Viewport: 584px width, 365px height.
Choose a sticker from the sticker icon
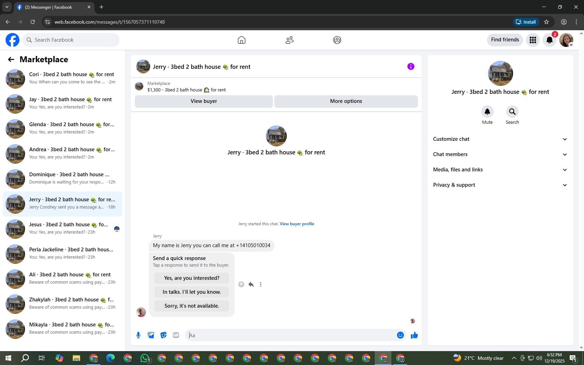point(163,335)
